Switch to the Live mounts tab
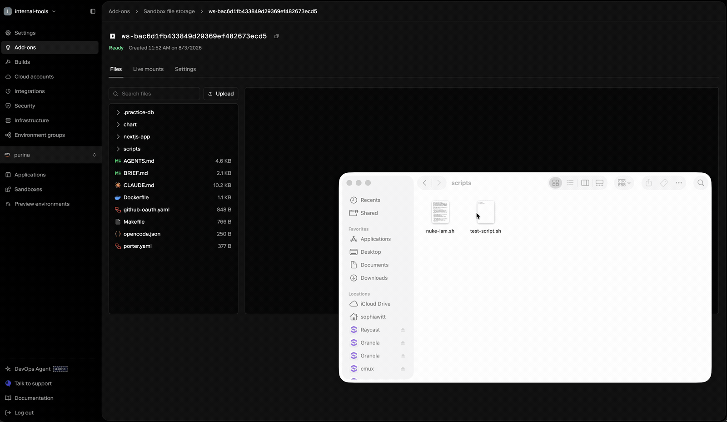The image size is (727, 422). click(x=148, y=69)
